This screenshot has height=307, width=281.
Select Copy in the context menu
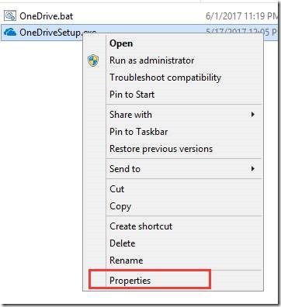point(120,206)
